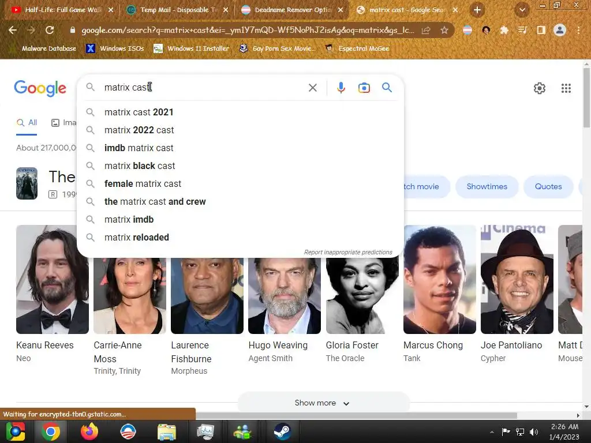This screenshot has width=591, height=443.
Task: Open the Deadname Remover extension icon
Action: 467,30
